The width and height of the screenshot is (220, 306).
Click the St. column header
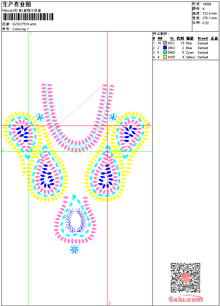[172, 38]
